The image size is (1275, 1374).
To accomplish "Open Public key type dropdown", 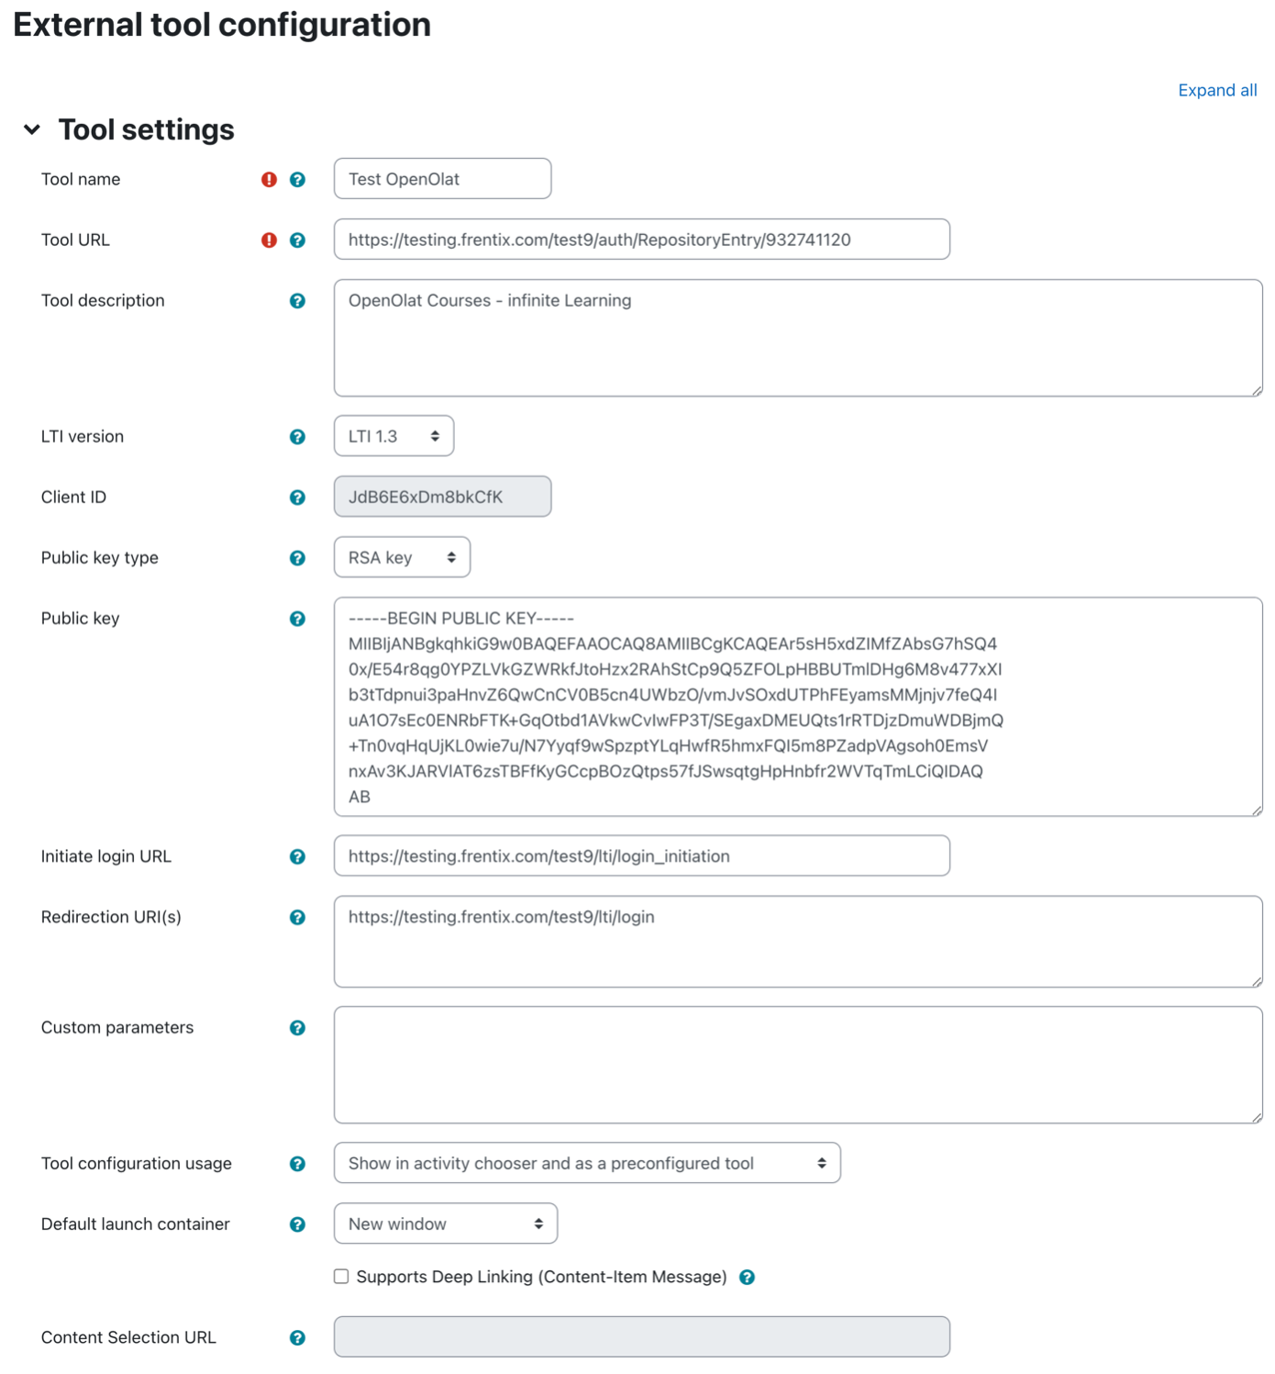I will coord(402,557).
